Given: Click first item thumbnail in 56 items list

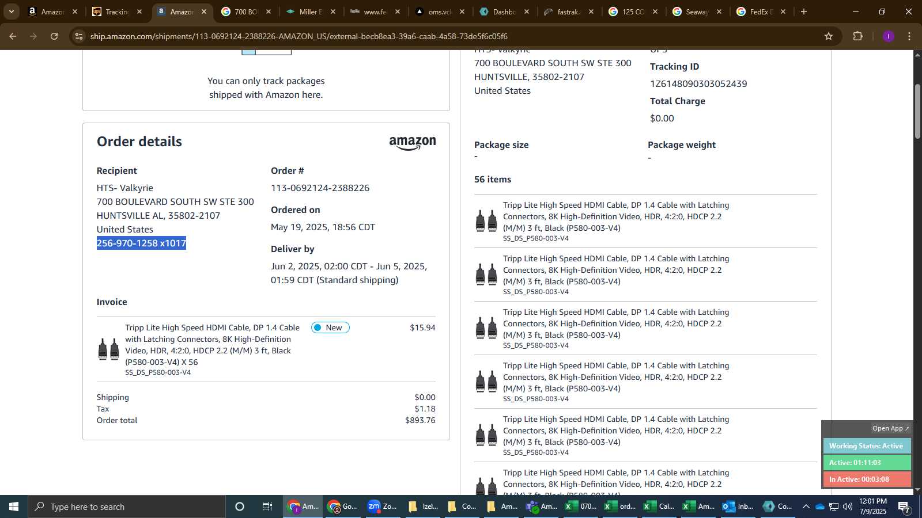Looking at the screenshot, I should coord(486,221).
